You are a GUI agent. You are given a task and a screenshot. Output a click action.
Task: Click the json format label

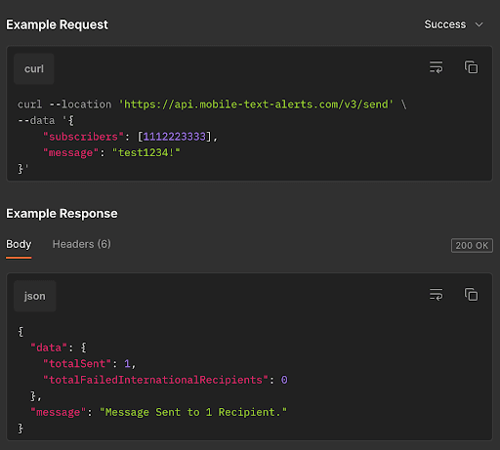(x=35, y=296)
